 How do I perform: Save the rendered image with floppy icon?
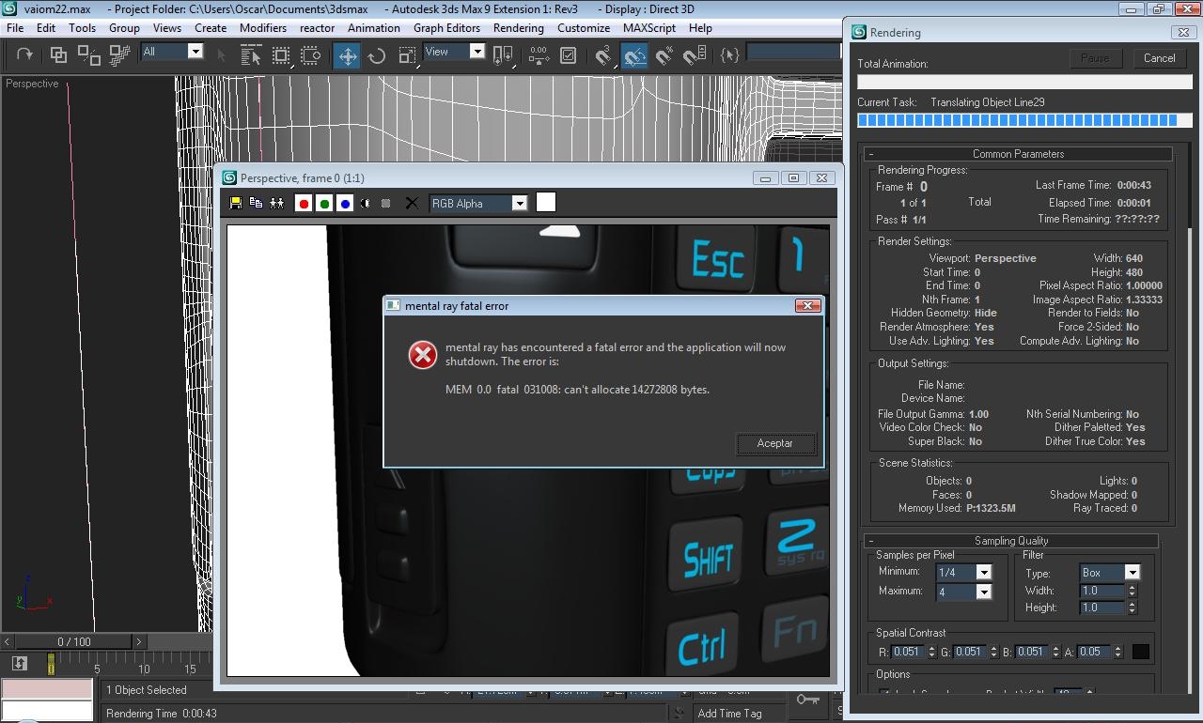coord(236,203)
